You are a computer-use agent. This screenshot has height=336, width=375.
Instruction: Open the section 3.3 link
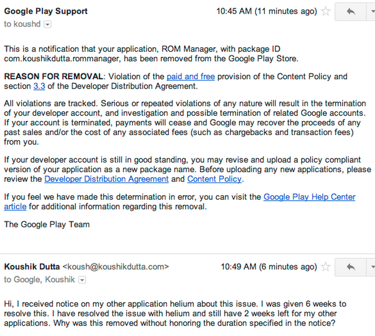pyautogui.click(x=39, y=86)
